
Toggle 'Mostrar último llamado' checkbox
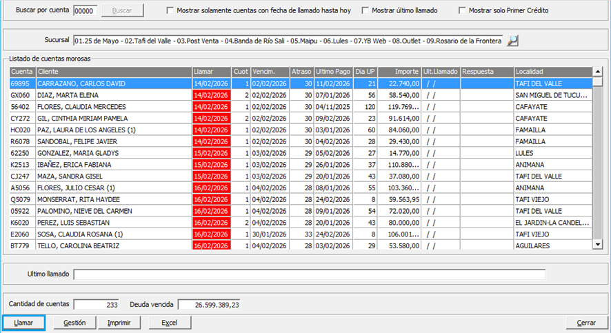click(365, 11)
